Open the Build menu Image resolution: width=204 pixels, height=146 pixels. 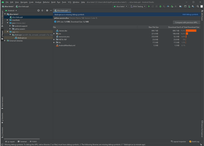coord(53,2)
